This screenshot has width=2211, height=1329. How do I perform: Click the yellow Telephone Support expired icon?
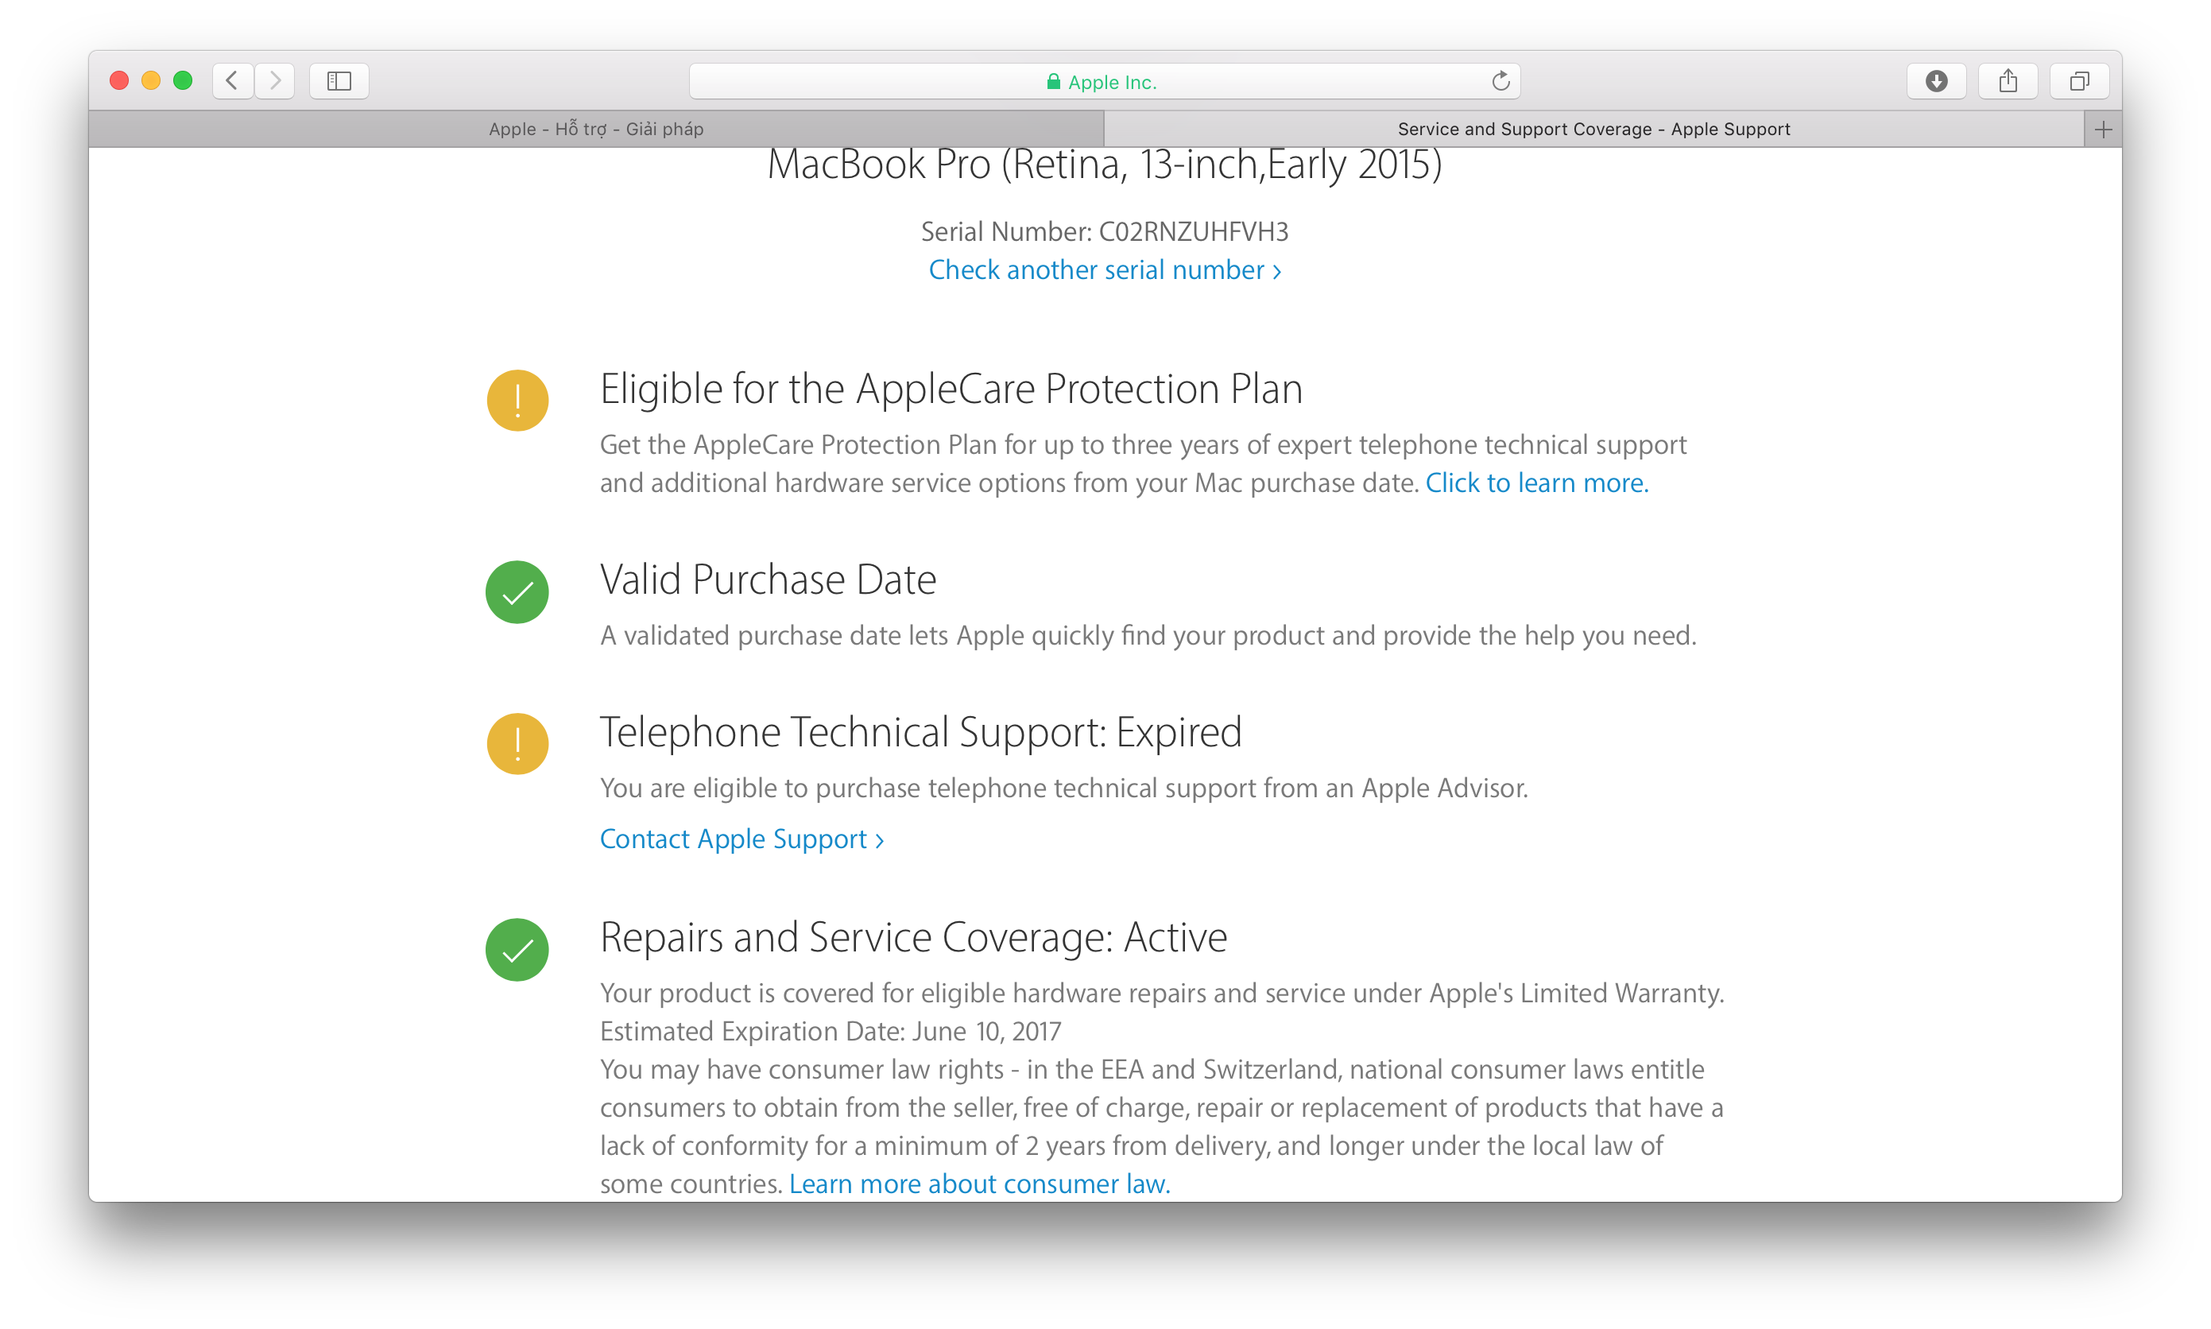(x=517, y=743)
